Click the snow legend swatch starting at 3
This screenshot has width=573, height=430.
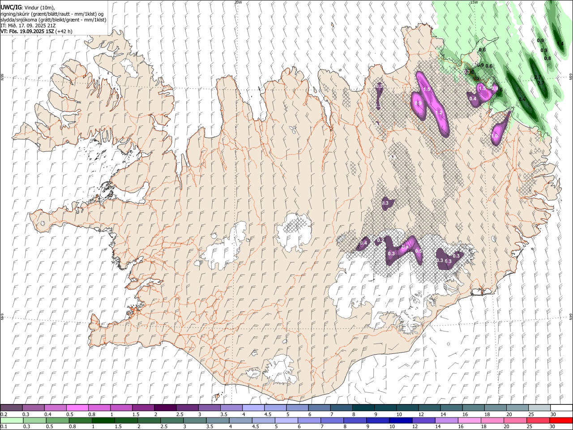(x=209, y=408)
